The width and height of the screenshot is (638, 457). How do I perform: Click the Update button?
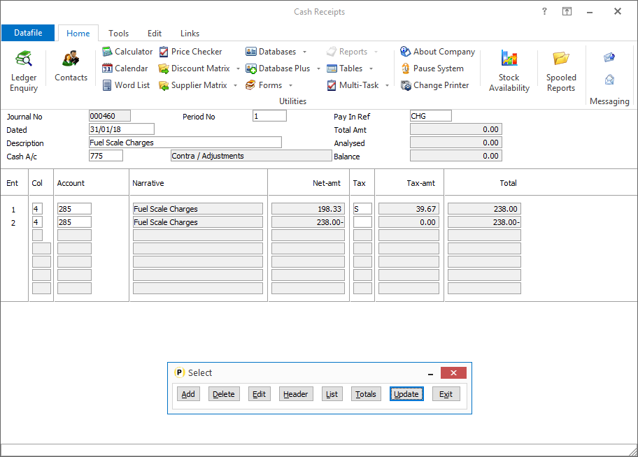click(x=406, y=394)
